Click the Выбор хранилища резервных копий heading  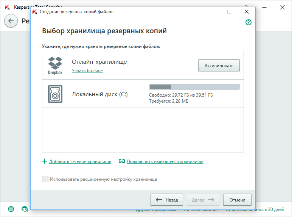[x=104, y=31]
